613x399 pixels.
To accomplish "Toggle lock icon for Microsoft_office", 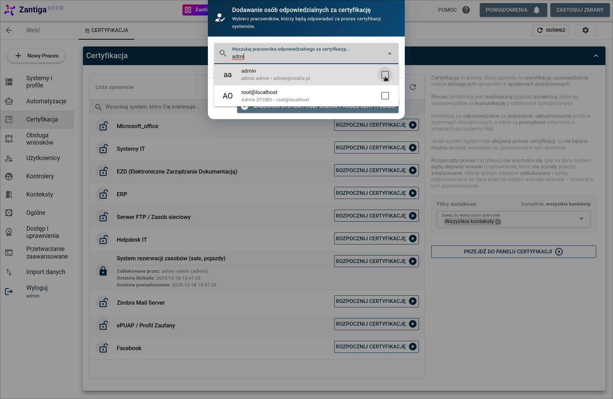I will tap(103, 126).
